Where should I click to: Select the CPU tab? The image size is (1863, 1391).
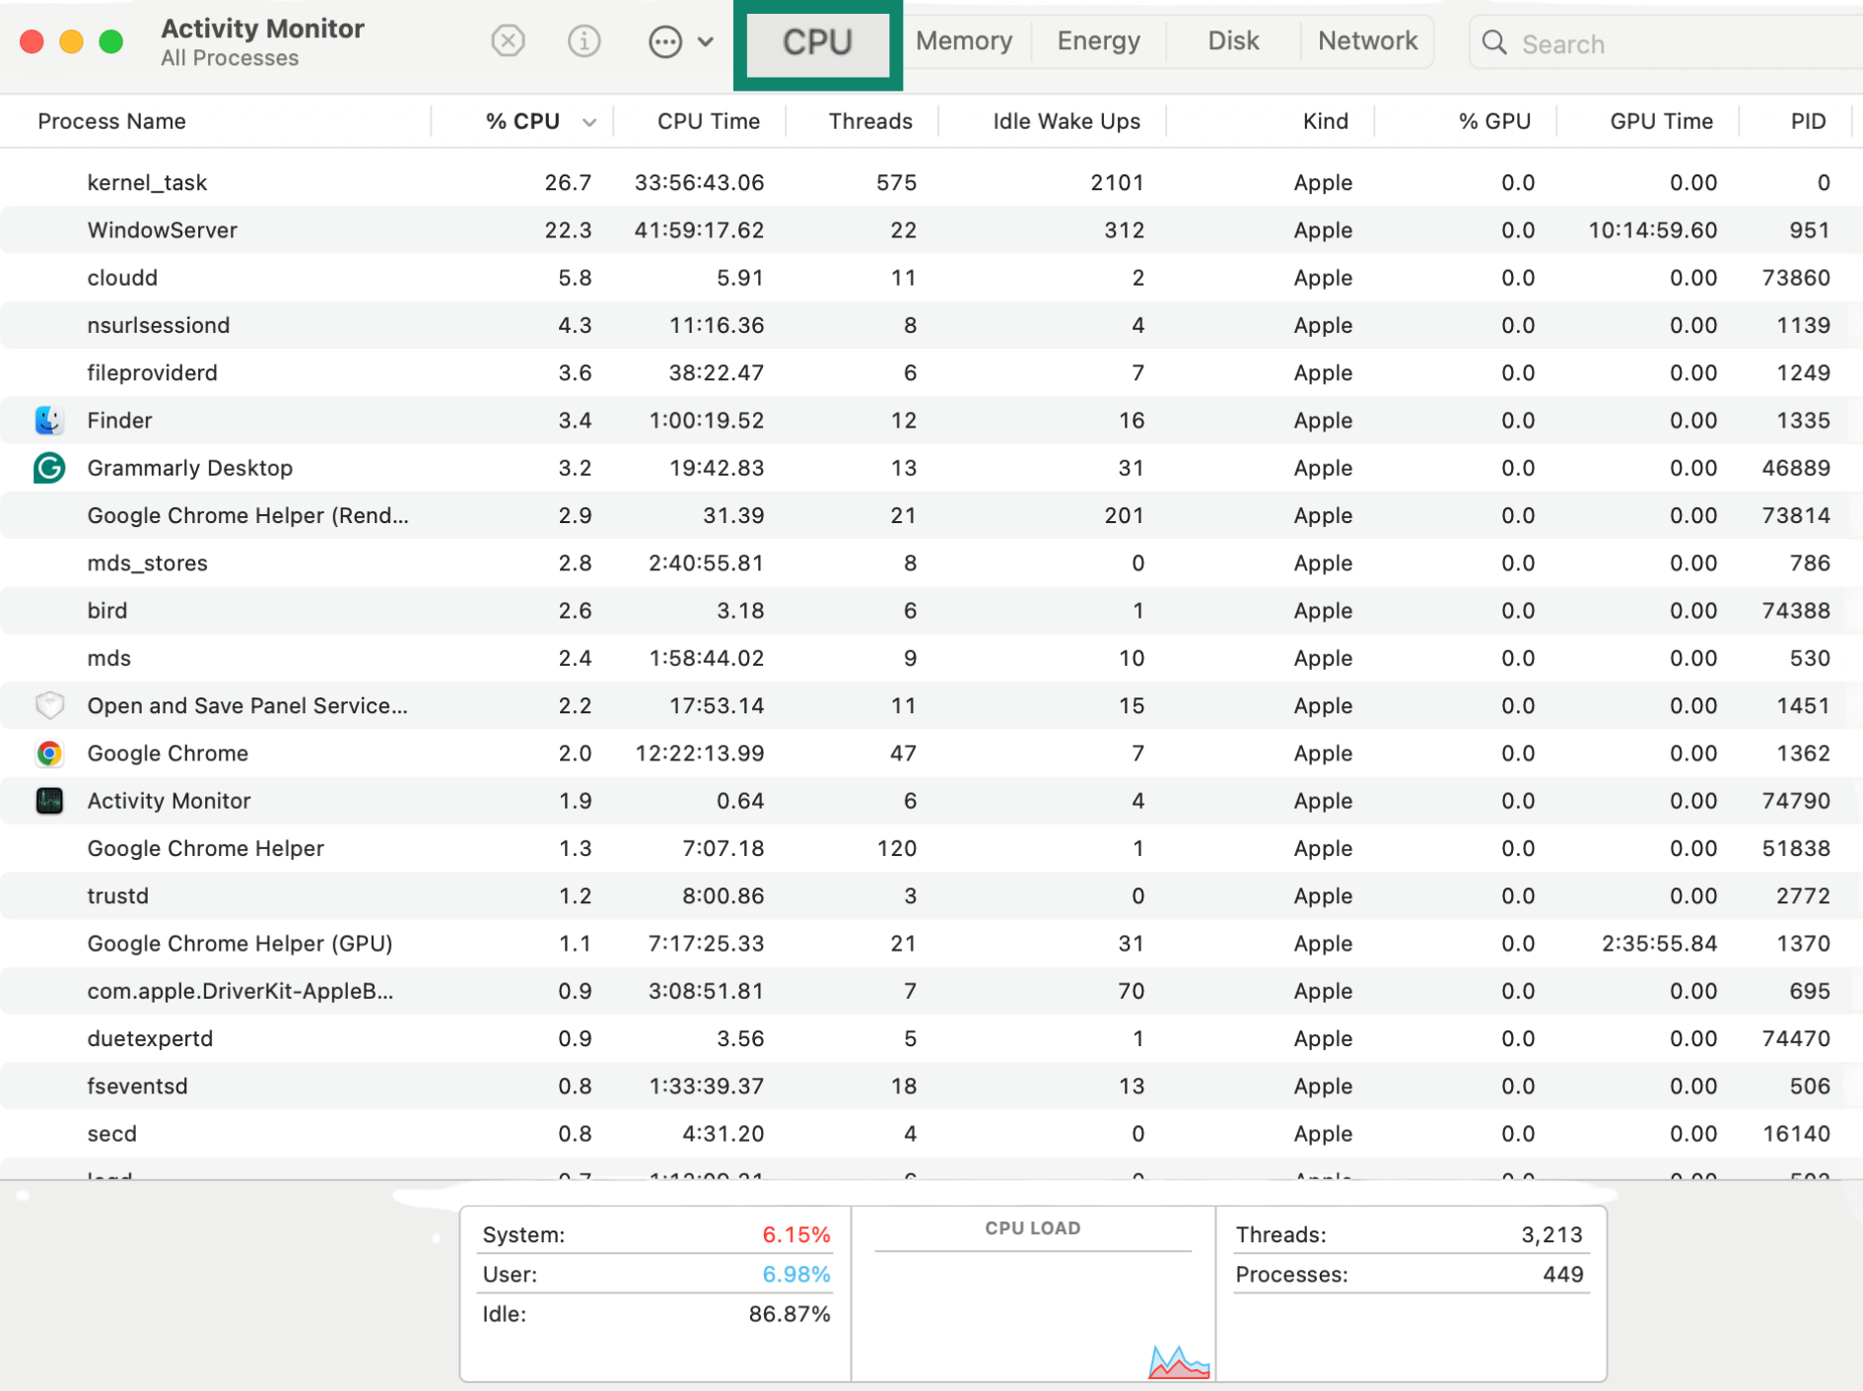click(x=817, y=43)
